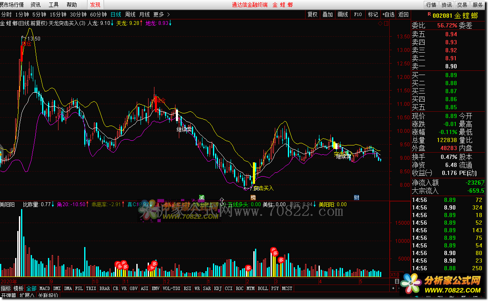Image resolution: width=489 pixels, height=301 pixels.
Task: Click the stock name 金螳螂 in quote panel
Action: point(466,16)
